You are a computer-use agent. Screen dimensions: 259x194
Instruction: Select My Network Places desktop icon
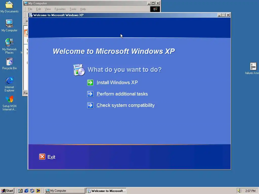point(9,46)
